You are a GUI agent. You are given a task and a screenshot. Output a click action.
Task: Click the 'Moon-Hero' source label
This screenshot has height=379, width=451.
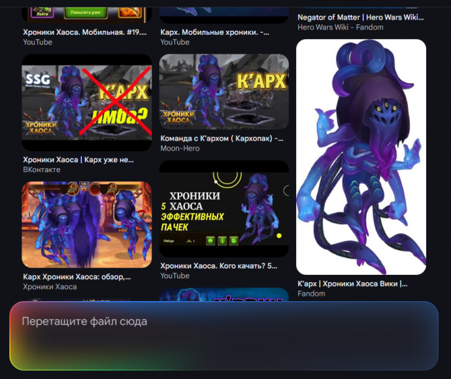(180, 149)
